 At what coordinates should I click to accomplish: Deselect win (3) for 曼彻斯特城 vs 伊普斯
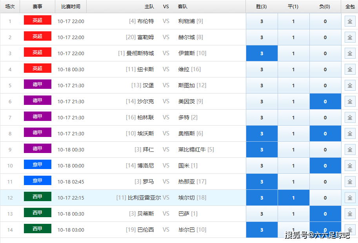(262, 53)
